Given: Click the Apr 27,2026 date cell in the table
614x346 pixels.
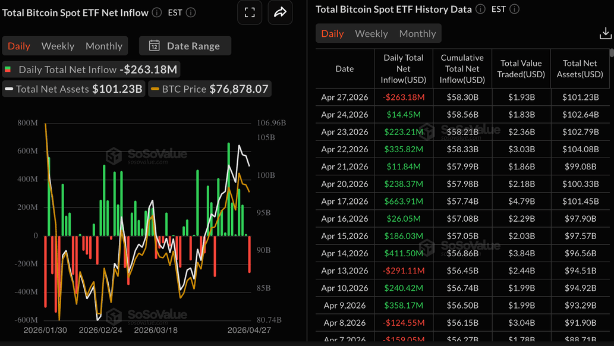Looking at the screenshot, I should [345, 97].
